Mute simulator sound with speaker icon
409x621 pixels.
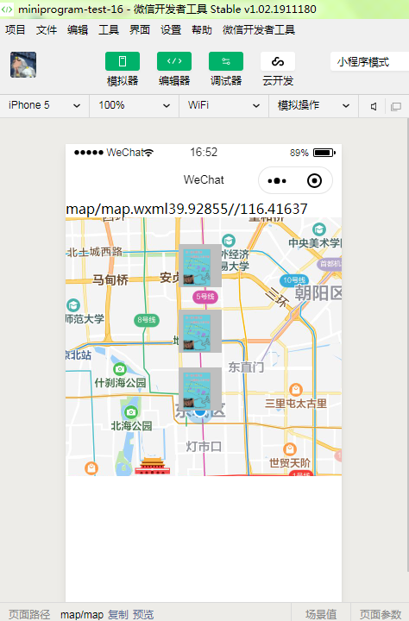[x=374, y=106]
